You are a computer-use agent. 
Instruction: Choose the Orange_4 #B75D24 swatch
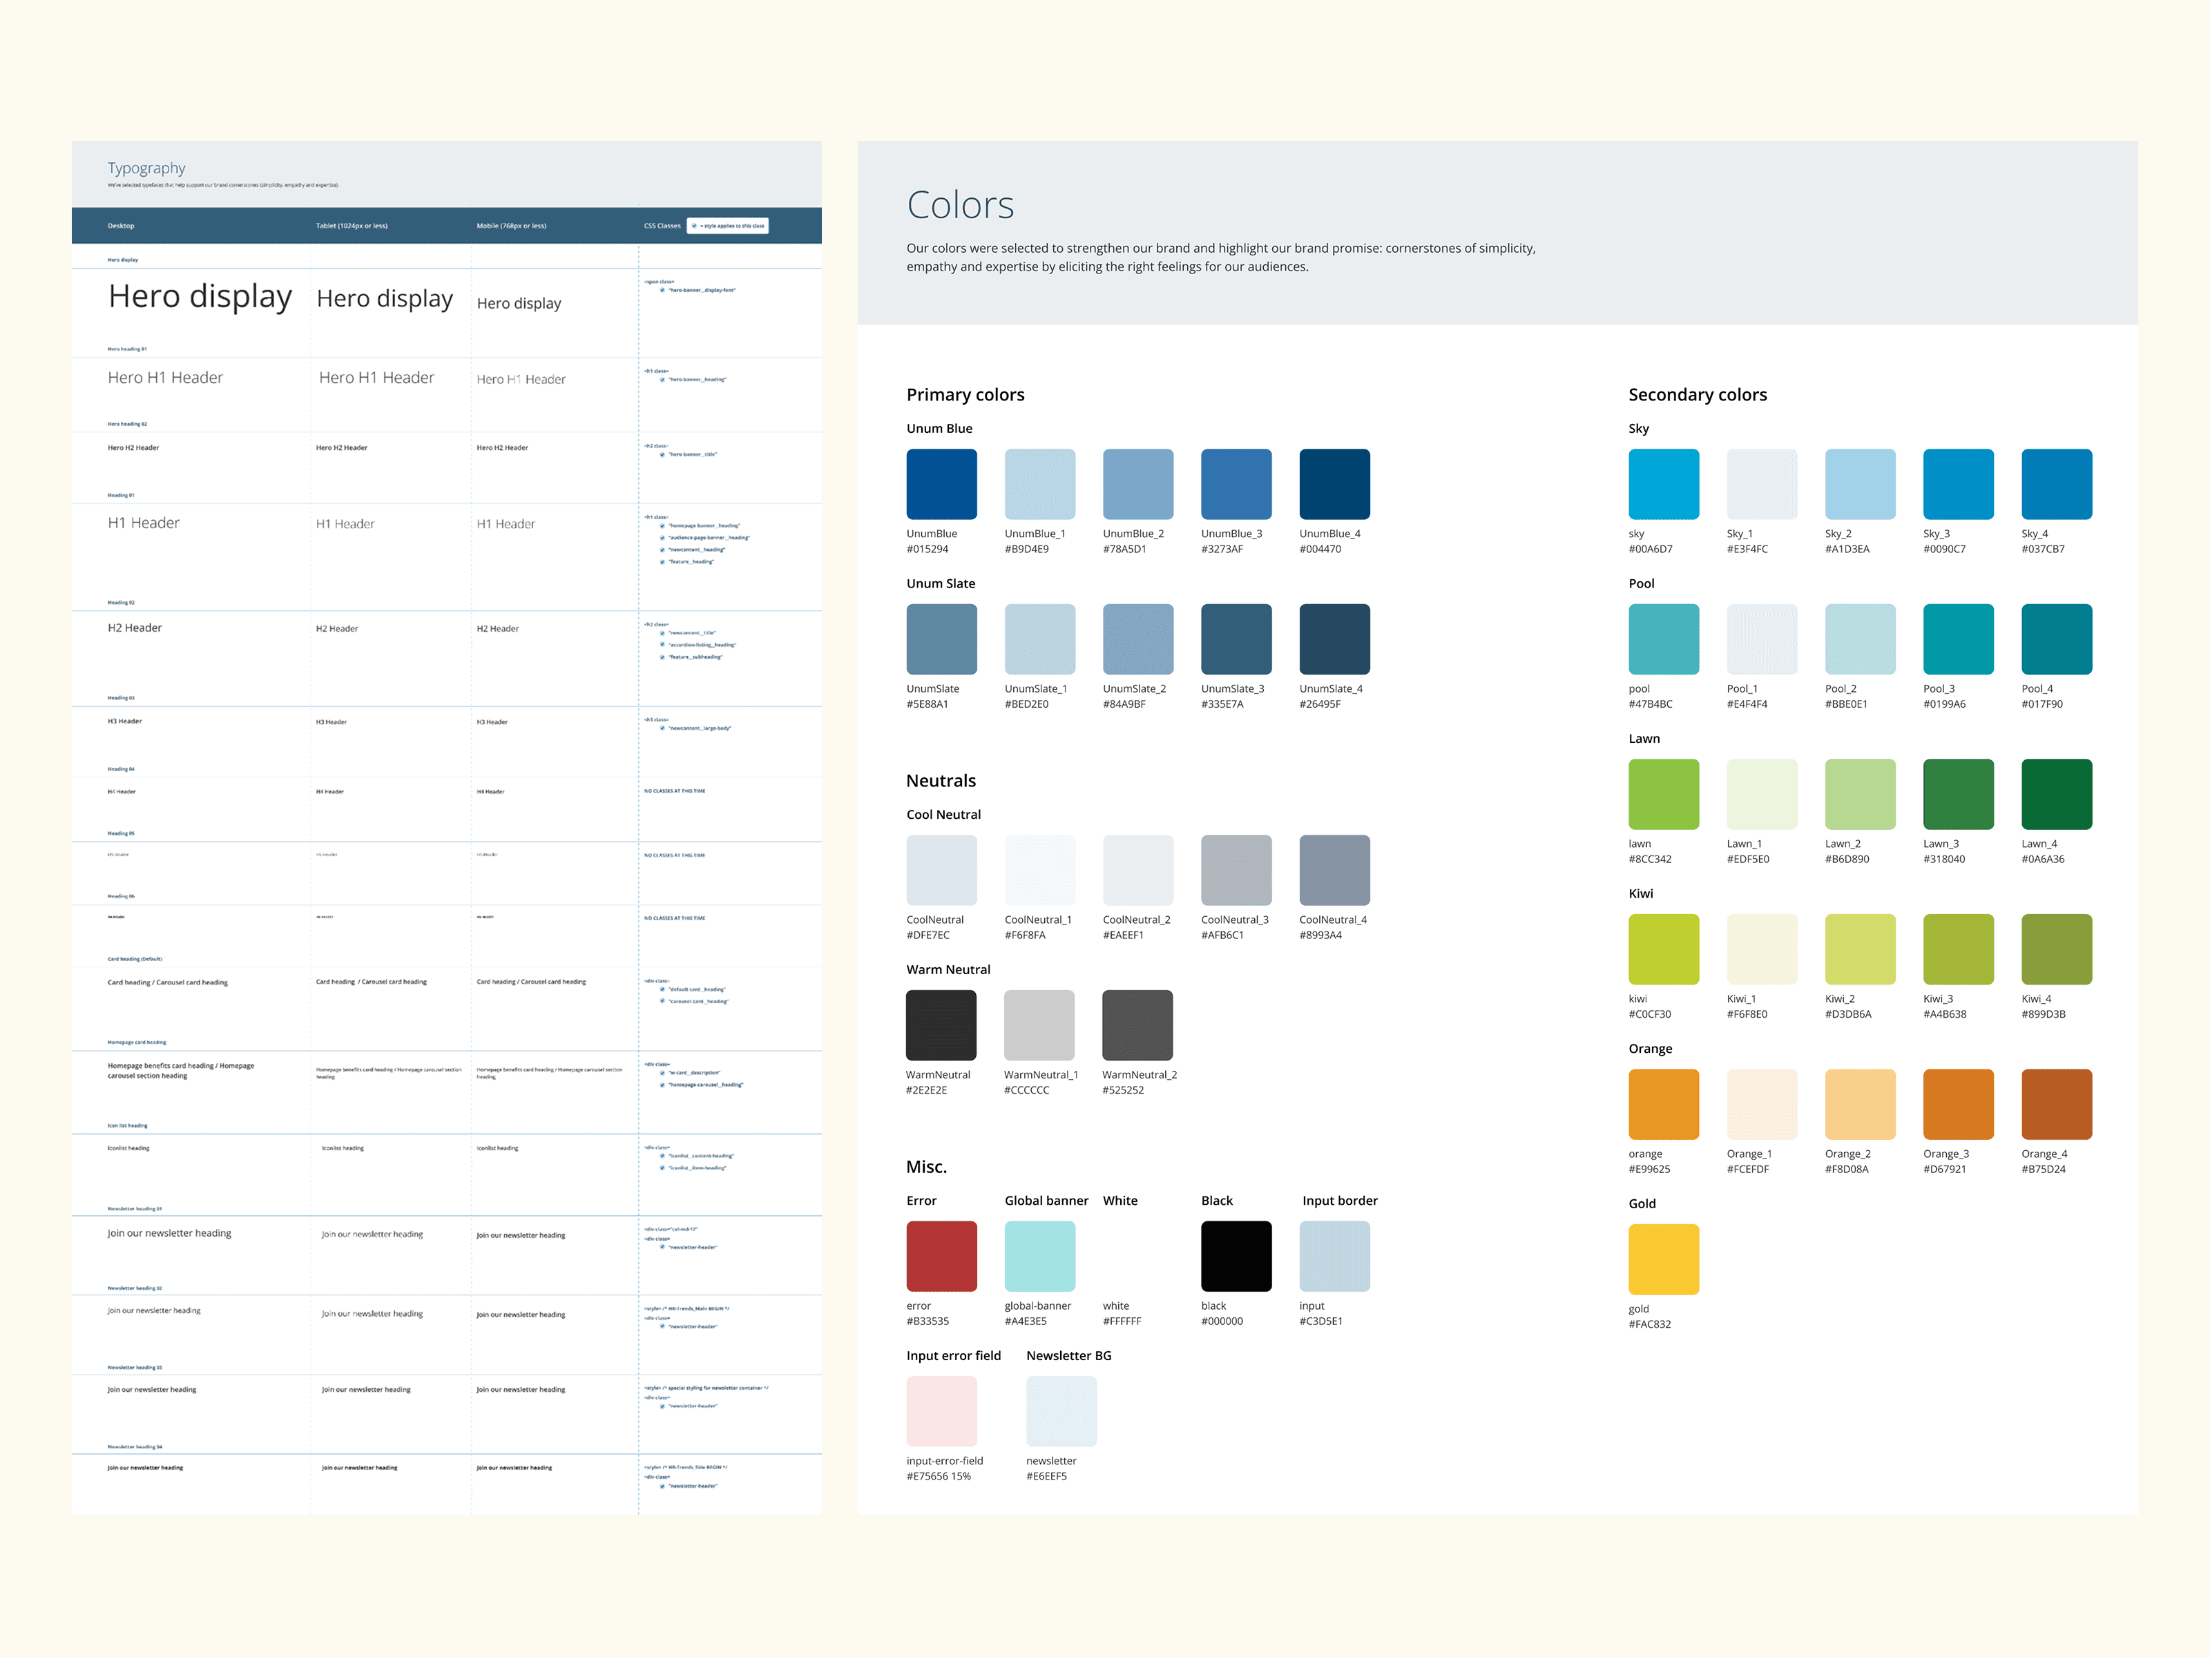(2056, 1105)
